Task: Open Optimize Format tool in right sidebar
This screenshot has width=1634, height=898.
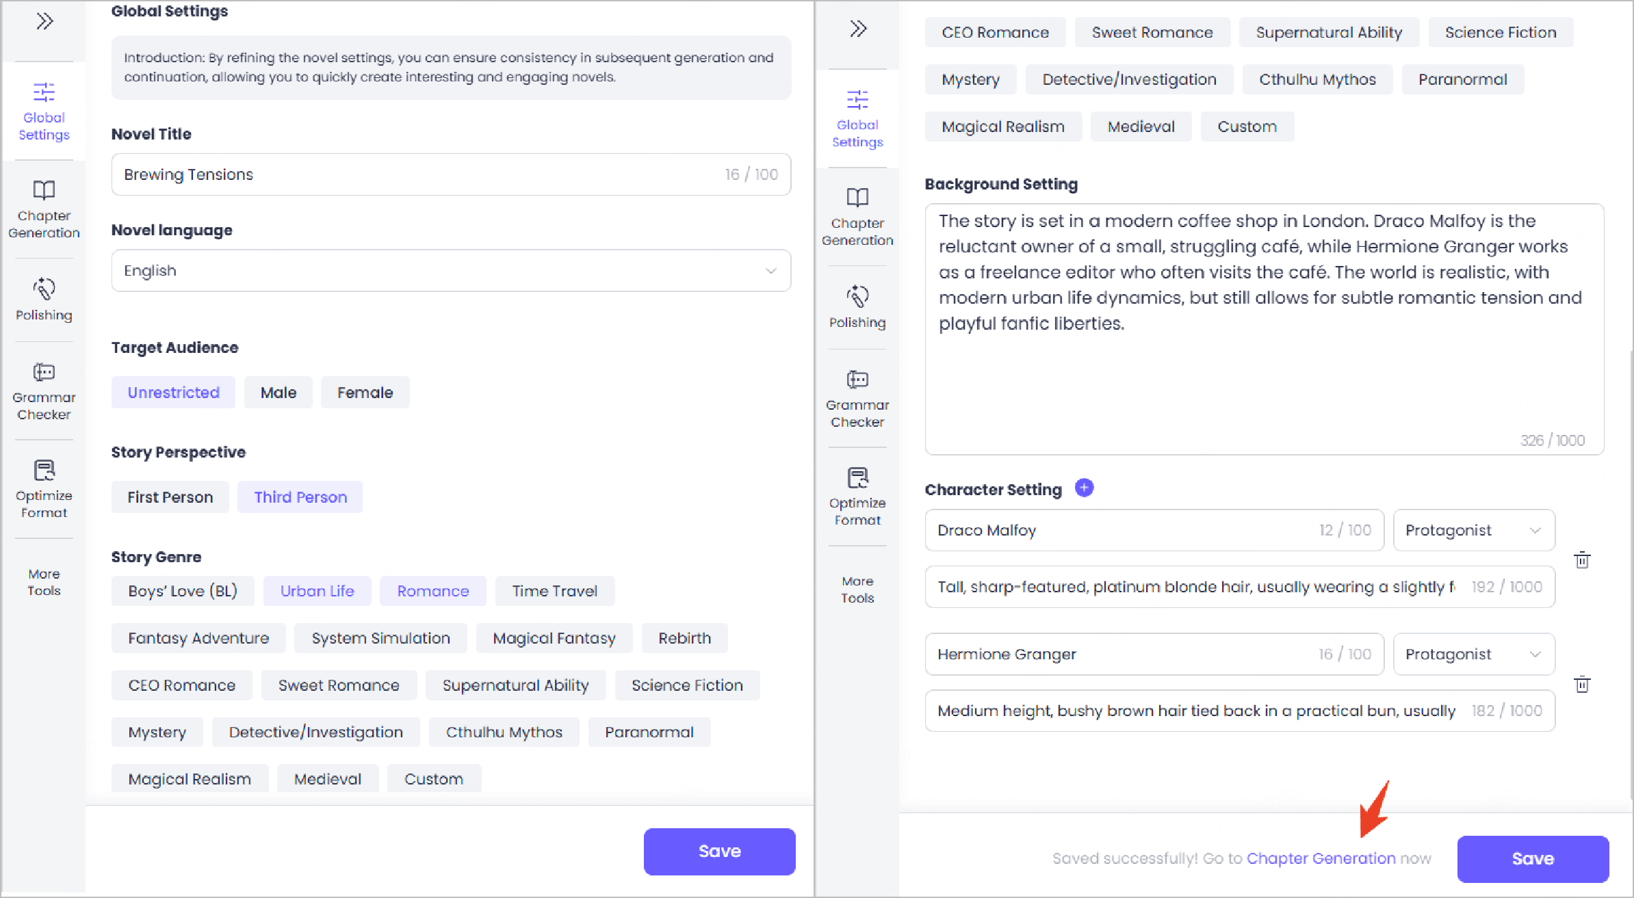Action: click(x=857, y=495)
